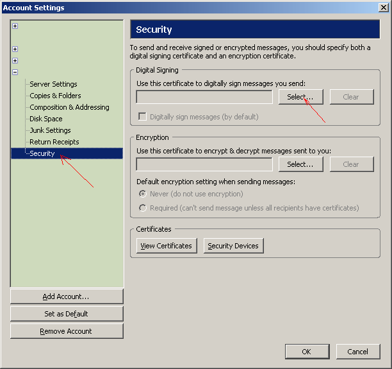Click Select... for the digital signing certificate
392x369 pixels.
tap(300, 97)
